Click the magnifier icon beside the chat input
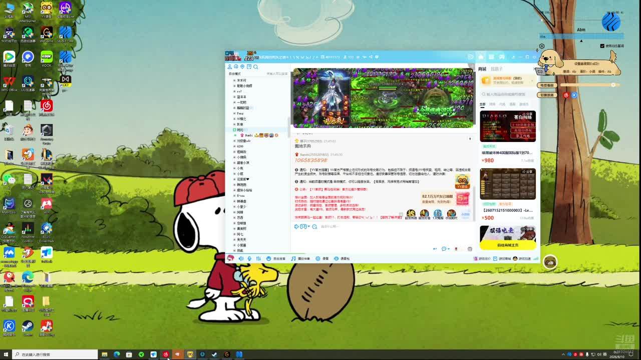The width and height of the screenshot is (641, 360). [x=314, y=226]
